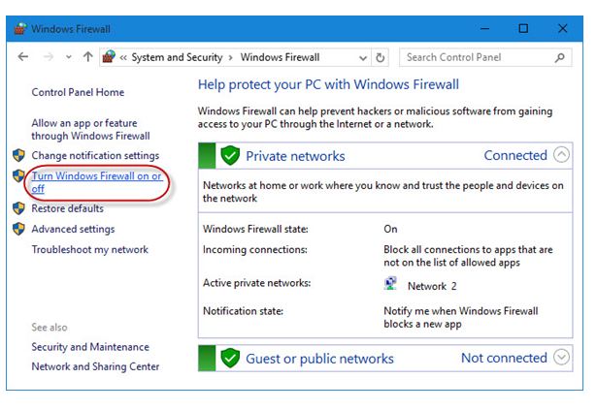Open Change notification settings link
The height and width of the screenshot is (410, 597).
[x=95, y=155]
